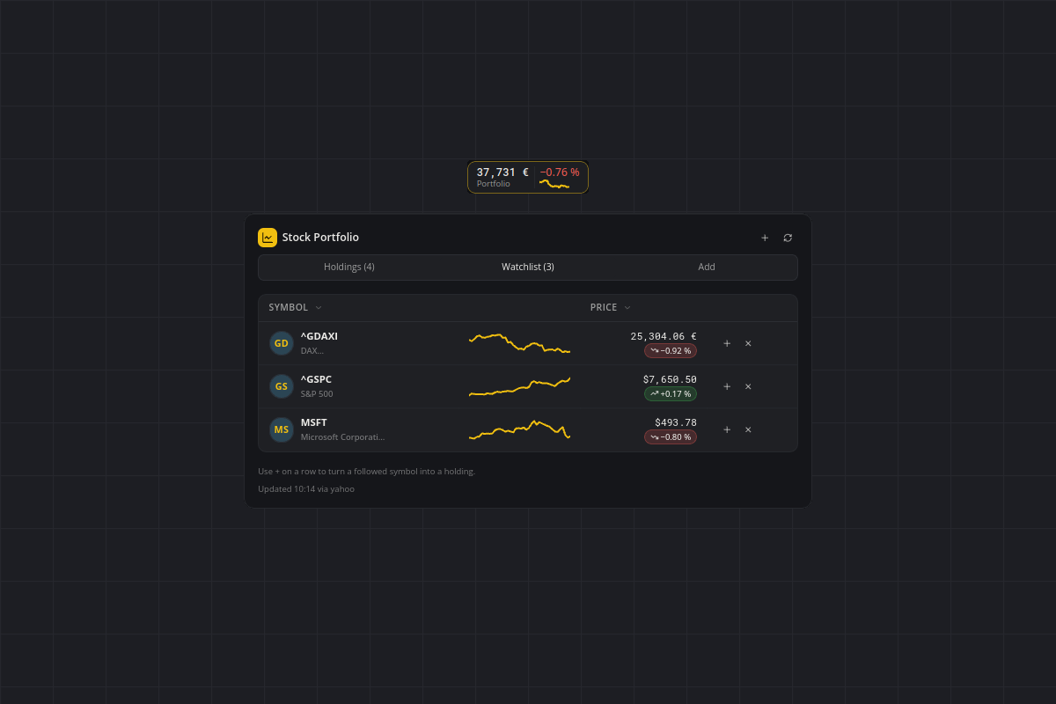Refresh quotes with the header reload icon
This screenshot has width=1056, height=704.
coord(788,238)
